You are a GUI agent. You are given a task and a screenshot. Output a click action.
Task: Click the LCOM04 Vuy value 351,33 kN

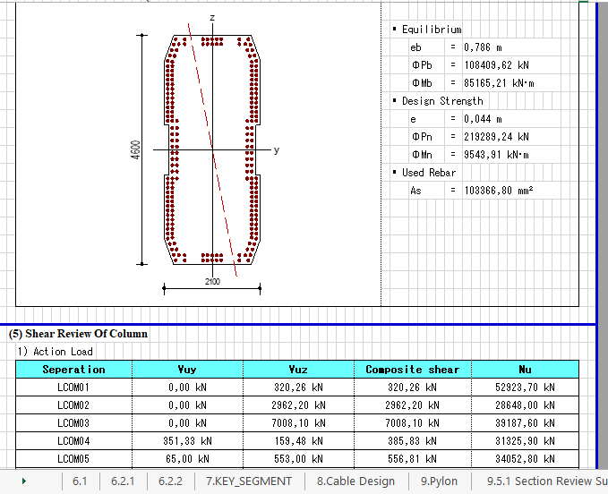pyautogui.click(x=187, y=440)
